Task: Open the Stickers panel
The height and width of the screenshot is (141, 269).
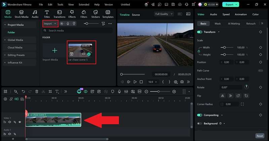Action: 95,14
